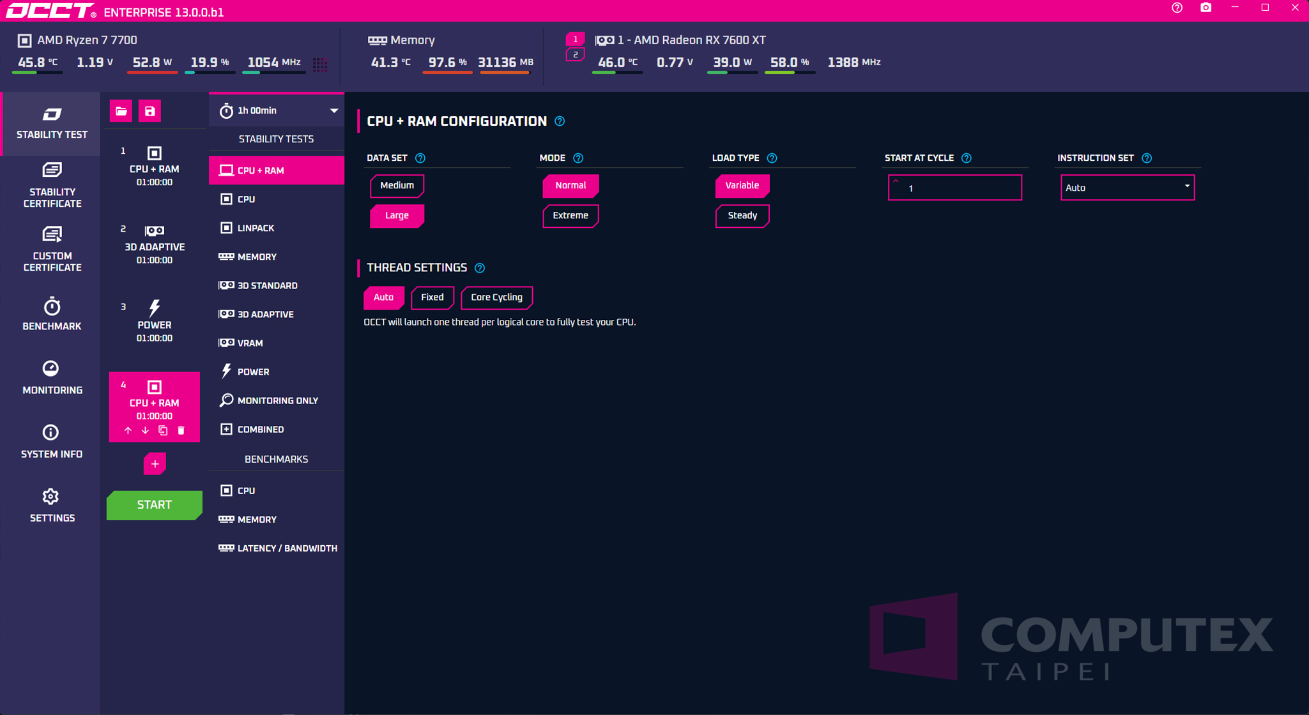Select 3D Adaptive stability test
Image resolution: width=1309 pixels, height=715 pixels.
(x=277, y=314)
